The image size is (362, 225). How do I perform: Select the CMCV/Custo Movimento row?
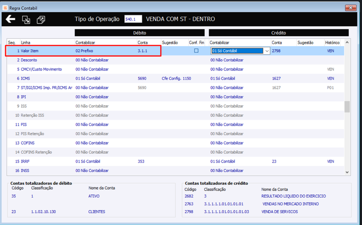pyautogui.click(x=175, y=69)
